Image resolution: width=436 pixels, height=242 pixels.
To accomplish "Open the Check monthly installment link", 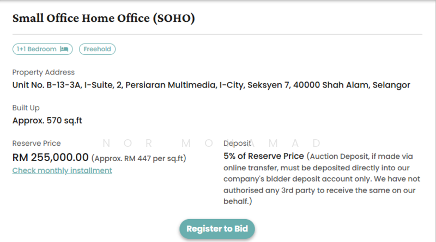I will pyautogui.click(x=62, y=171).
